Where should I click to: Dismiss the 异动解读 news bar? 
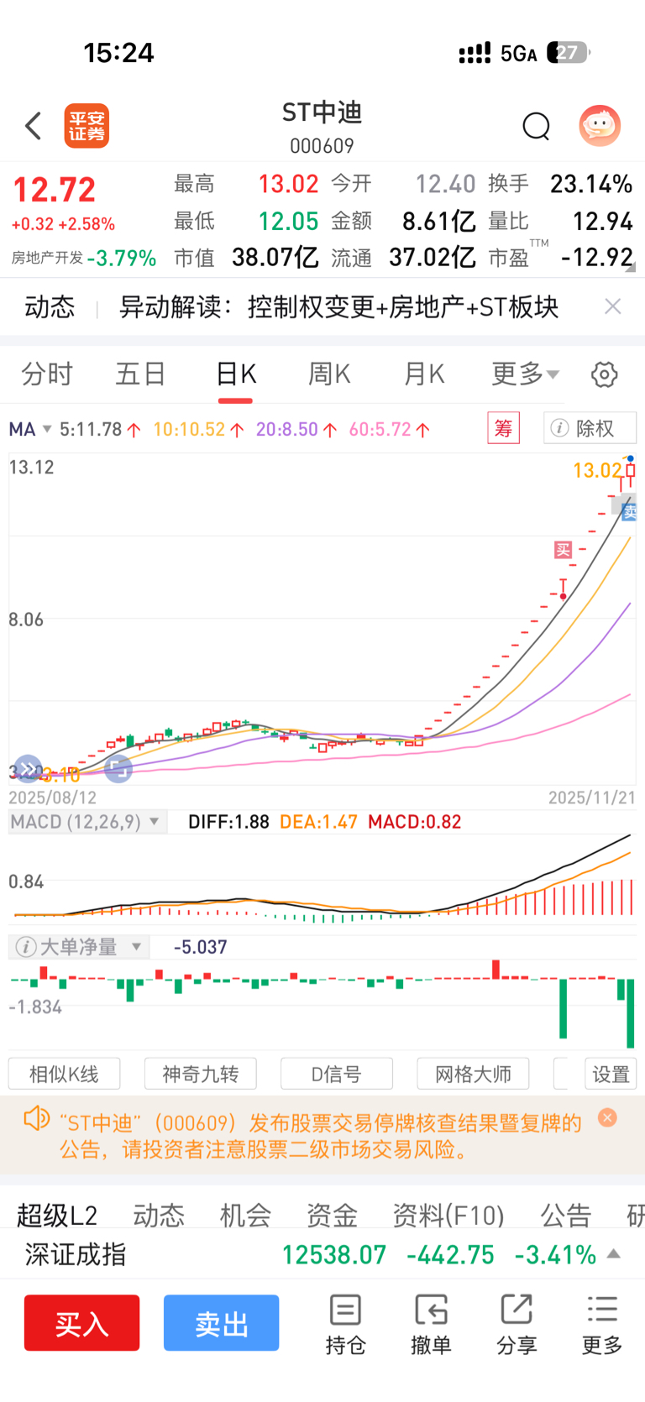pyautogui.click(x=613, y=306)
